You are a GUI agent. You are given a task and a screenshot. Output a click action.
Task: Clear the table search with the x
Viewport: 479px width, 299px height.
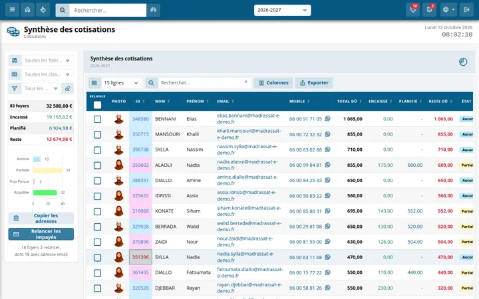(246, 82)
